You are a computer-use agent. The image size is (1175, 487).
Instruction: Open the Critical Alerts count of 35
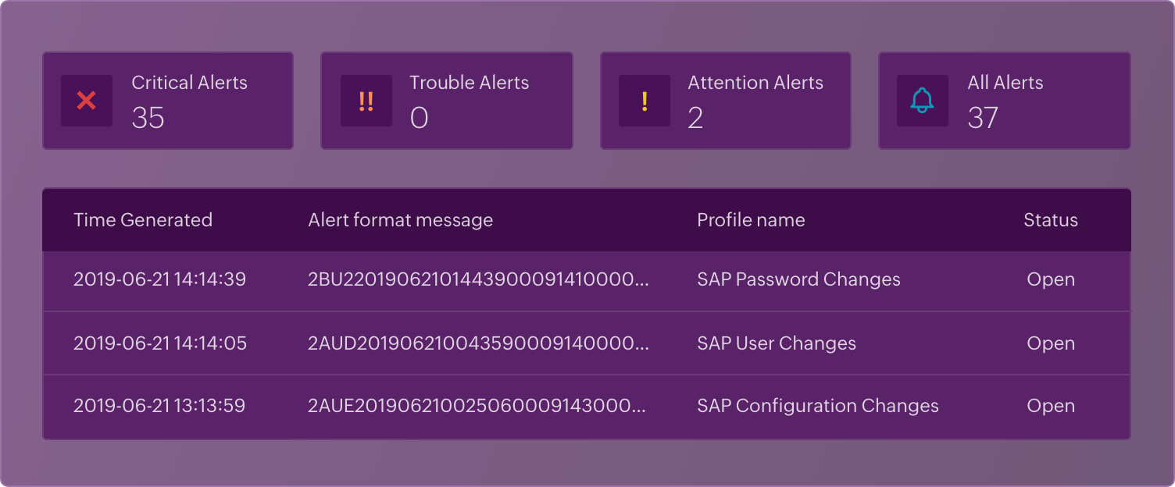(148, 118)
